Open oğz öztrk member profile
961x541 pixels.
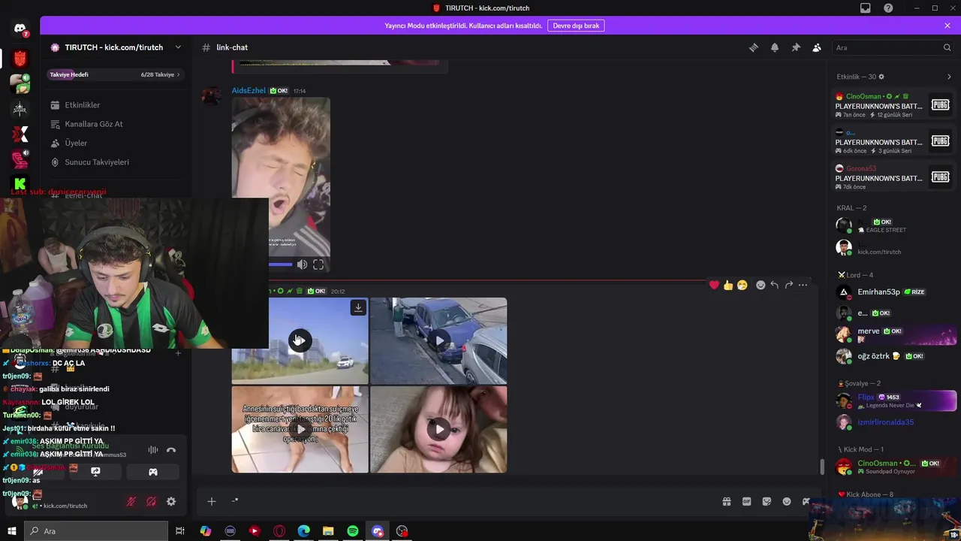[893, 356]
